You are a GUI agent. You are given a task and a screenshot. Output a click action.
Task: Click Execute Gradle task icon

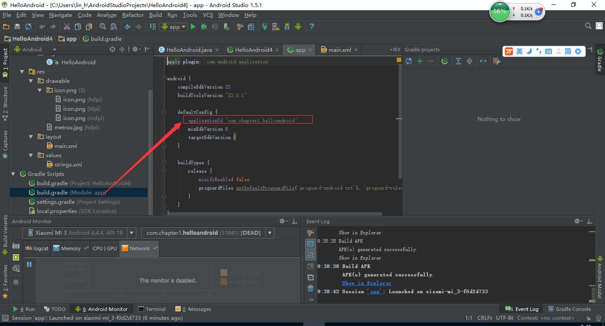pos(445,61)
